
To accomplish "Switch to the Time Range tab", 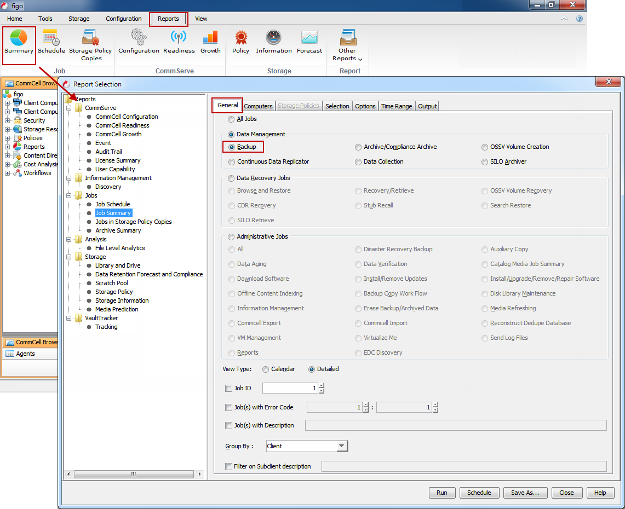I will [396, 106].
